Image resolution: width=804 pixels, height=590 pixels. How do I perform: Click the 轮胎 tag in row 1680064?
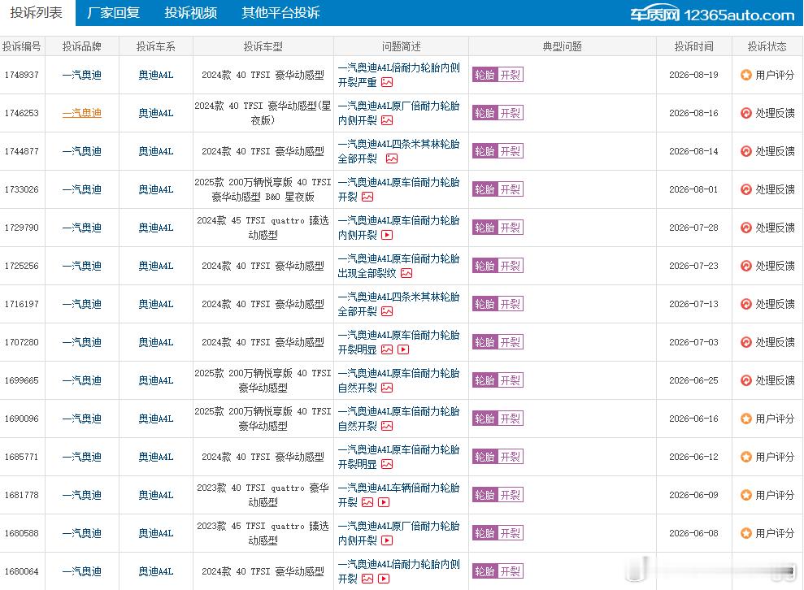click(485, 571)
